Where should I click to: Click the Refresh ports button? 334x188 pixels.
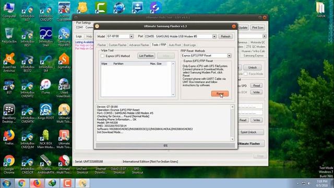click(x=225, y=37)
